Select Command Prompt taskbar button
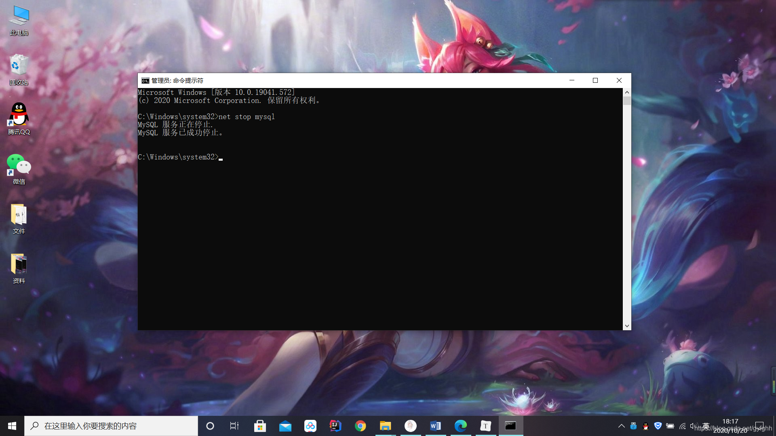 (511, 426)
